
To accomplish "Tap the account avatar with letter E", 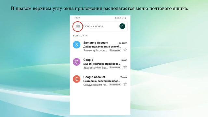I will (x=122, y=26).
